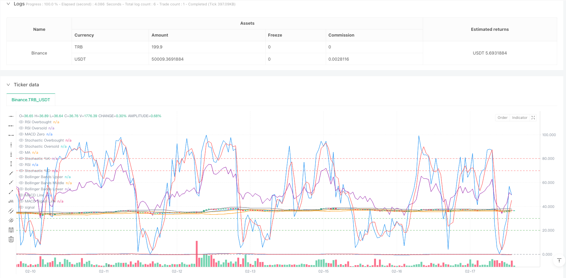Click the Order button on chart

[x=503, y=117]
